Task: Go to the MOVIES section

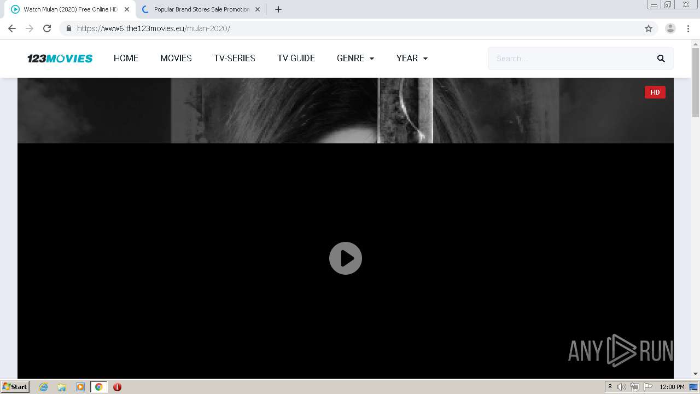Action: point(176,58)
